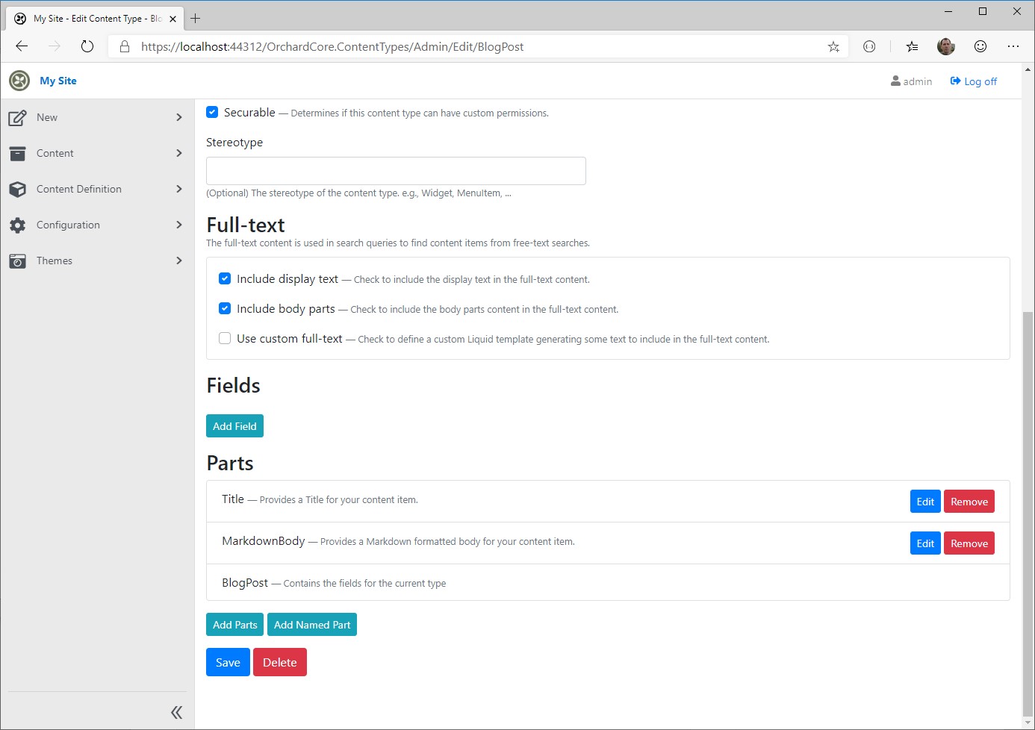The height and width of the screenshot is (730, 1035).
Task: Open the Content Definition section icon
Action: [x=16, y=189]
